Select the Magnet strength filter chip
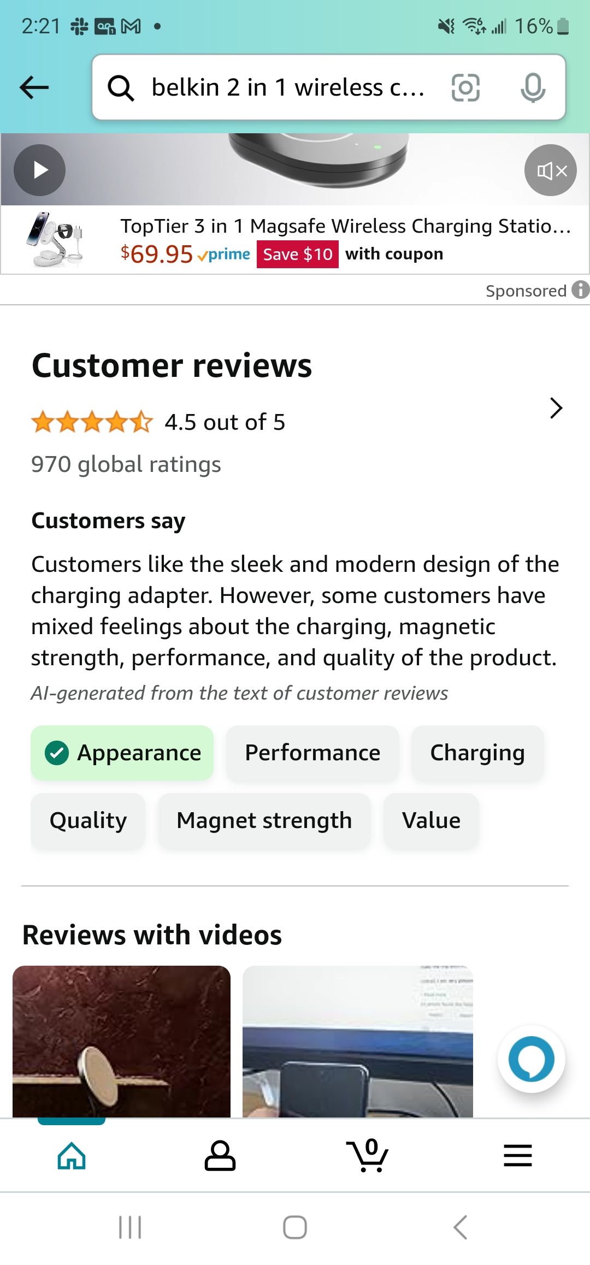The height and width of the screenshot is (1265, 590). pos(264,820)
